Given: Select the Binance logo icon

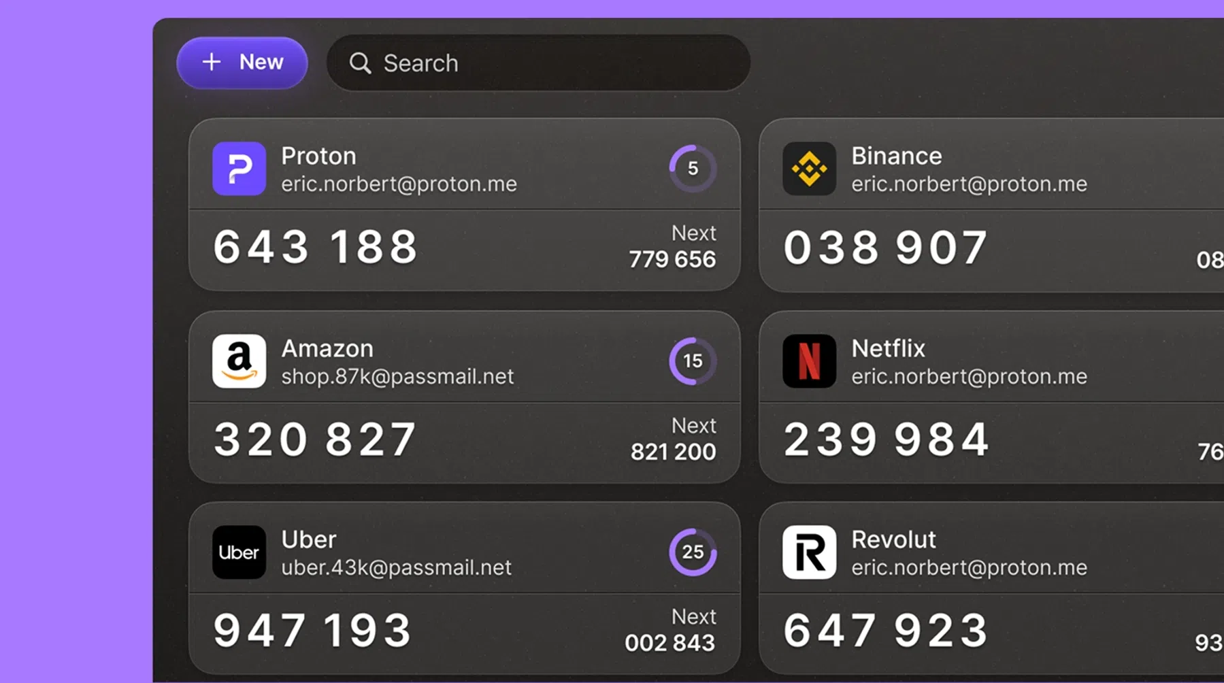Looking at the screenshot, I should tap(809, 169).
